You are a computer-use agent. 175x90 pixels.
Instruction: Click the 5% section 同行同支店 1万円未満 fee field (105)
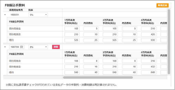[72, 29]
